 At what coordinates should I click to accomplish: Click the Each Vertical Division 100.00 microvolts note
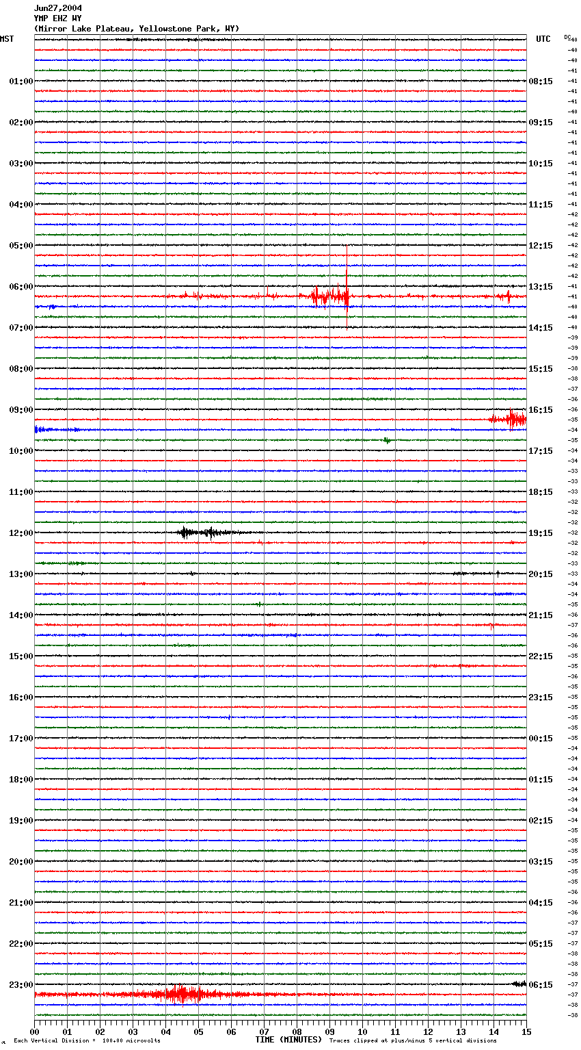(87, 1041)
